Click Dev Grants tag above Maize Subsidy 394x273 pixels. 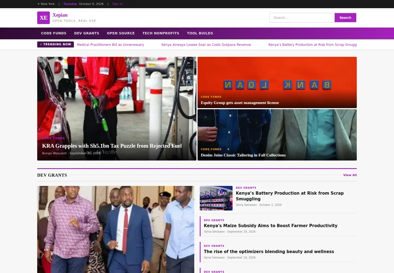click(x=214, y=220)
